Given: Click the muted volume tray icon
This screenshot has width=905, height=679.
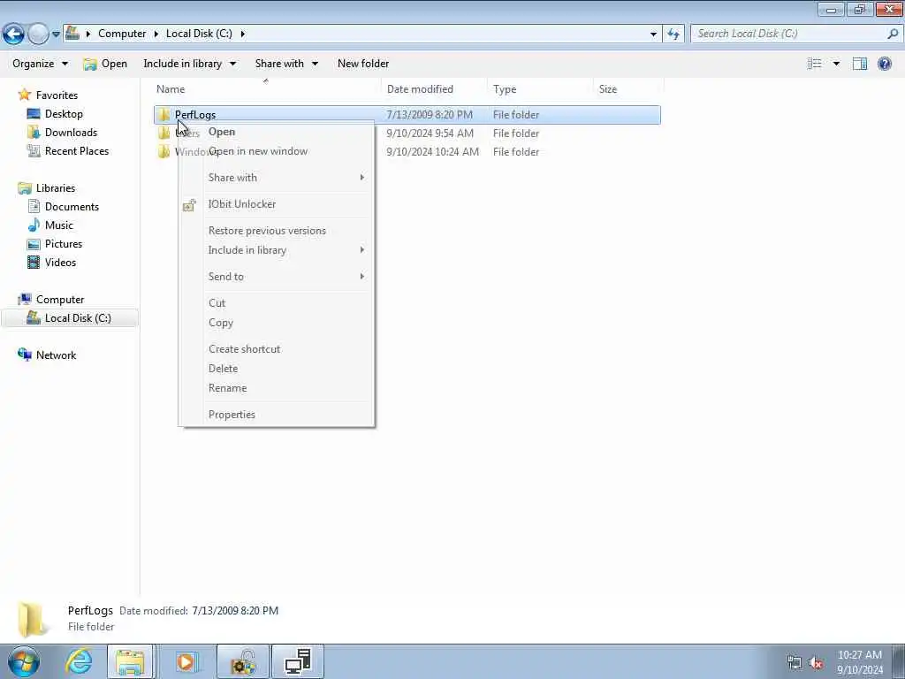Looking at the screenshot, I should [816, 663].
